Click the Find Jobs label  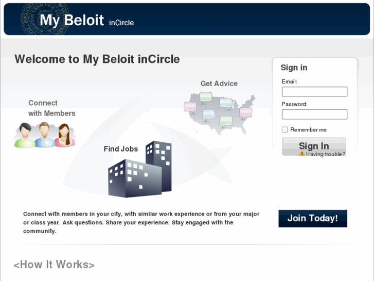coord(121,149)
